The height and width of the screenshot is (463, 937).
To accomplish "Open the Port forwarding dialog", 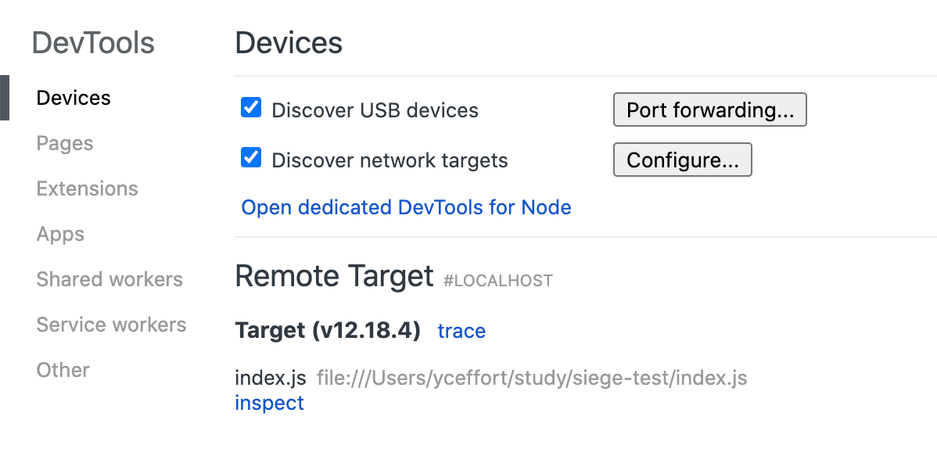I will pyautogui.click(x=709, y=109).
